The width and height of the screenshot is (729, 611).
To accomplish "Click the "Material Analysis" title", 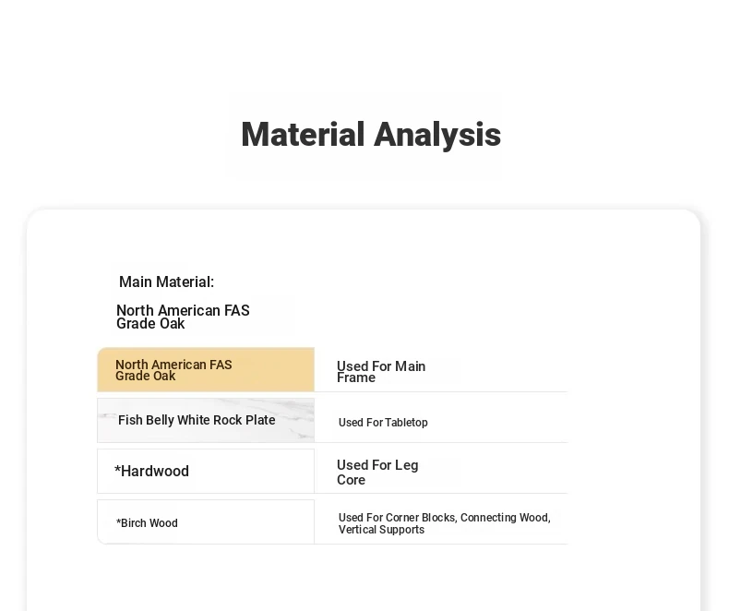I will (370, 135).
